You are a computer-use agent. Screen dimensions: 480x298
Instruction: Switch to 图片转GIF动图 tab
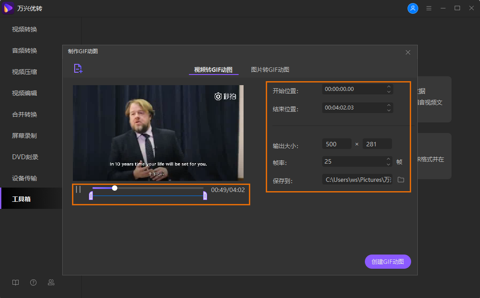(x=270, y=70)
